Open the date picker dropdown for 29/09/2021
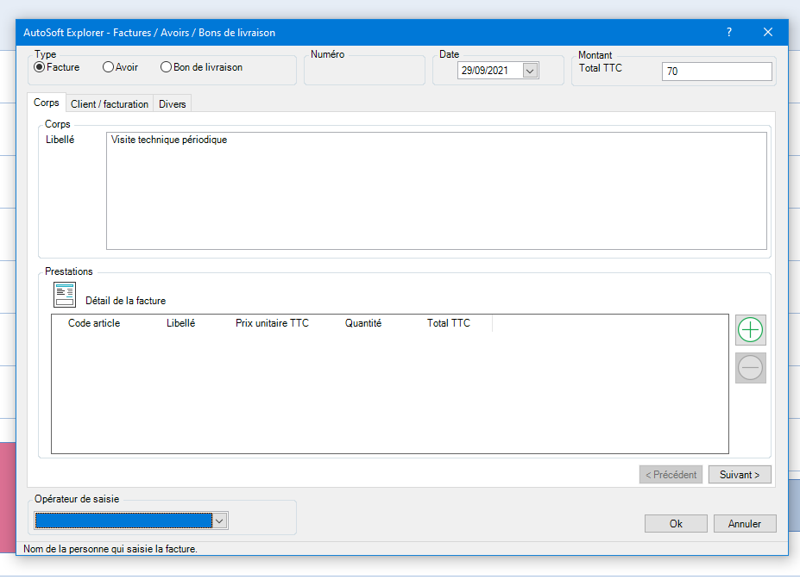The height and width of the screenshot is (586, 800). pyautogui.click(x=528, y=71)
